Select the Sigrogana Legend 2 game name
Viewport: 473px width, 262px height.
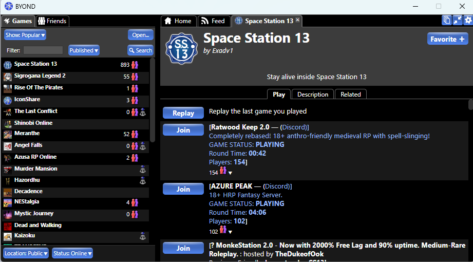(x=40, y=76)
